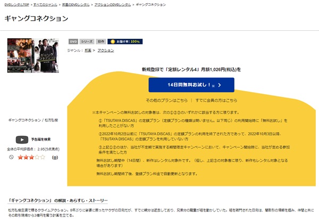Click the 旧作 tag badge
Viewport: 319px width, 219px height.
point(101,41)
